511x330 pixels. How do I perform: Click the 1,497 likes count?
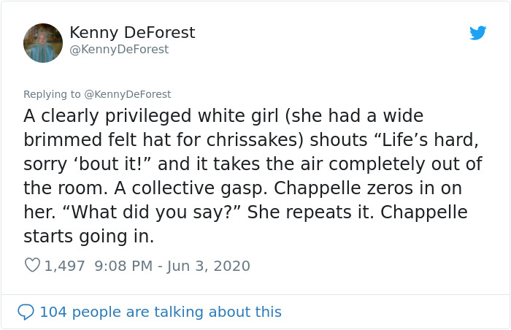click(x=64, y=266)
